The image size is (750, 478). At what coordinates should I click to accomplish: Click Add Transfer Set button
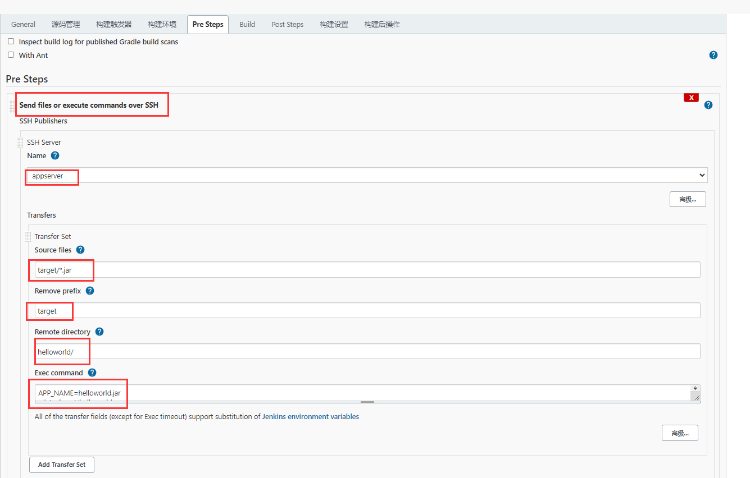tap(62, 465)
